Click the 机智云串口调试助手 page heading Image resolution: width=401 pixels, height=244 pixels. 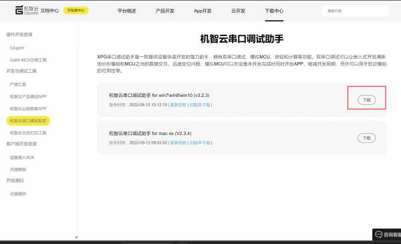pos(242,39)
